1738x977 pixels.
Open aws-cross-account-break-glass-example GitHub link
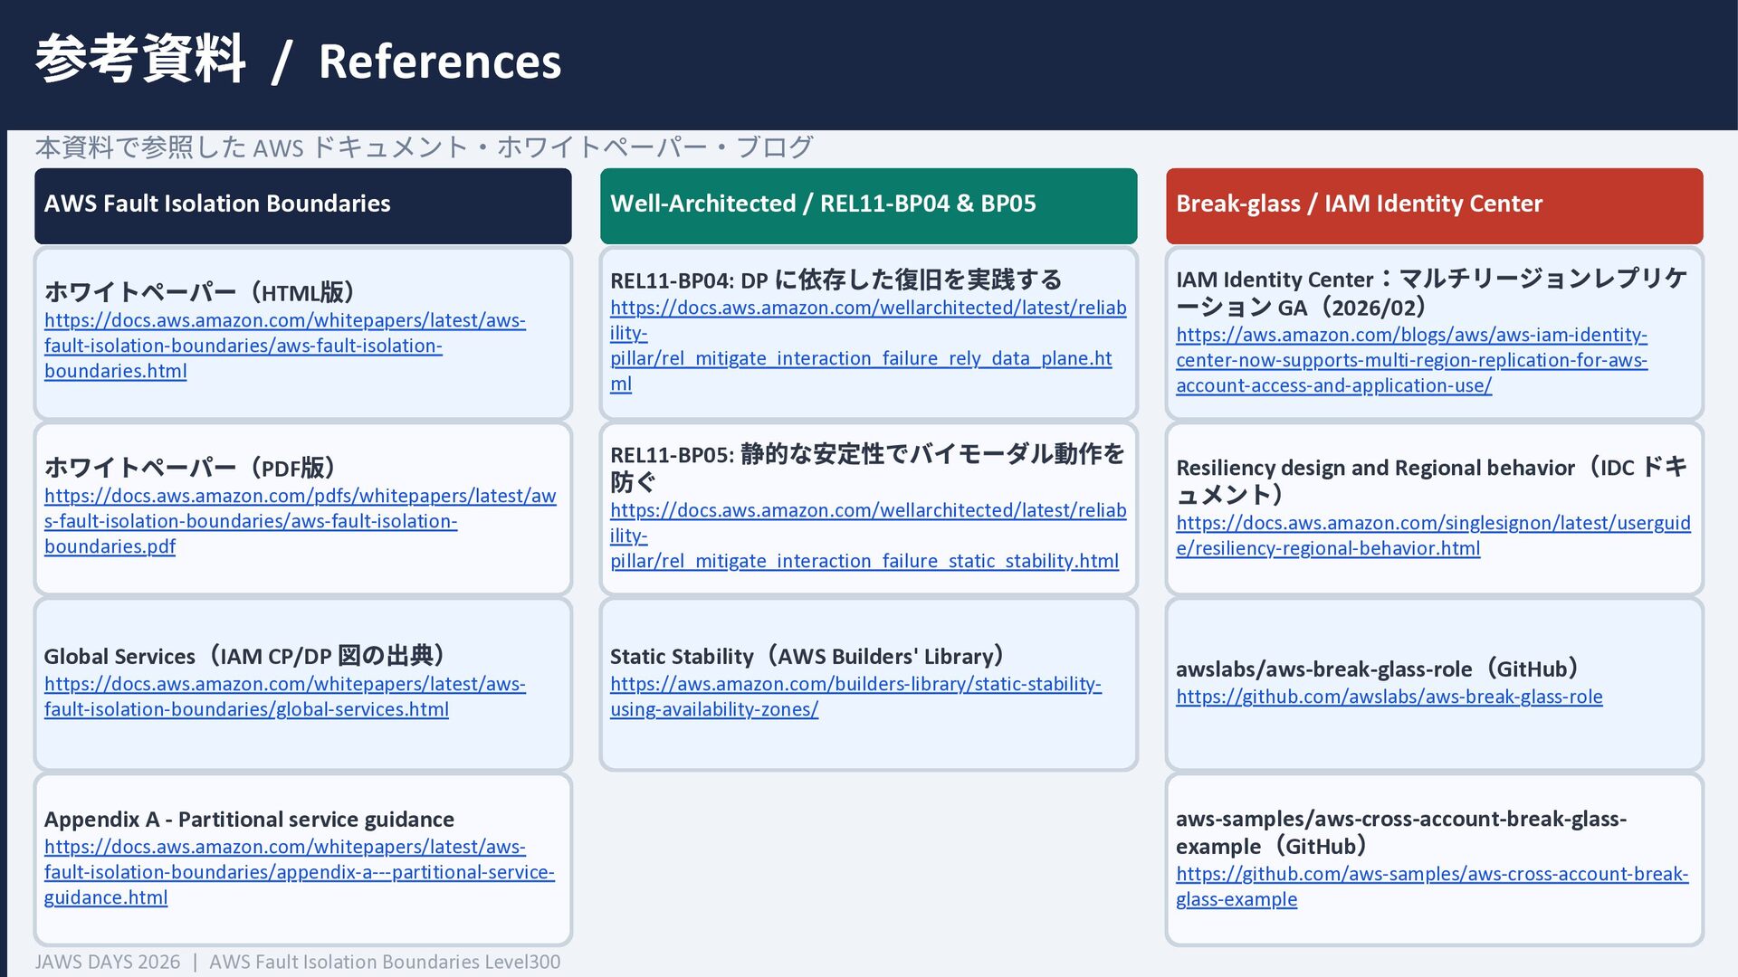click(x=1431, y=875)
